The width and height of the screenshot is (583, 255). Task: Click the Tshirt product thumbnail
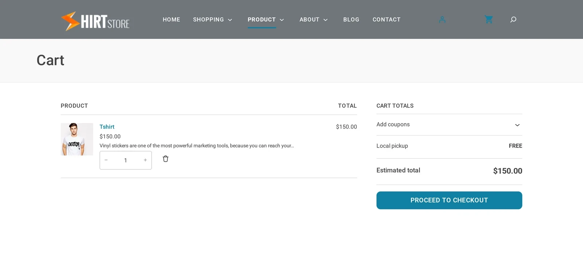(77, 139)
